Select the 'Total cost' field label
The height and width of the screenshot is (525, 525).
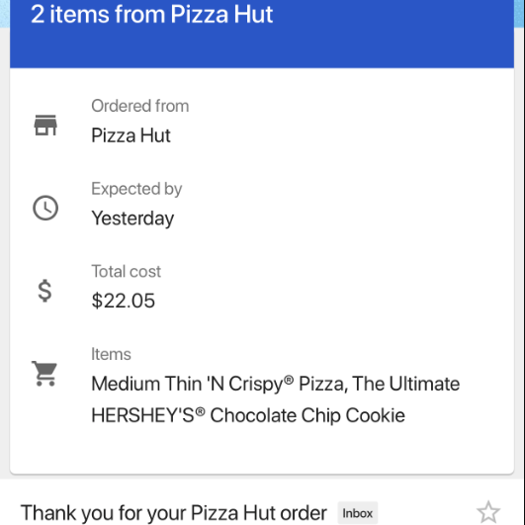[127, 271]
